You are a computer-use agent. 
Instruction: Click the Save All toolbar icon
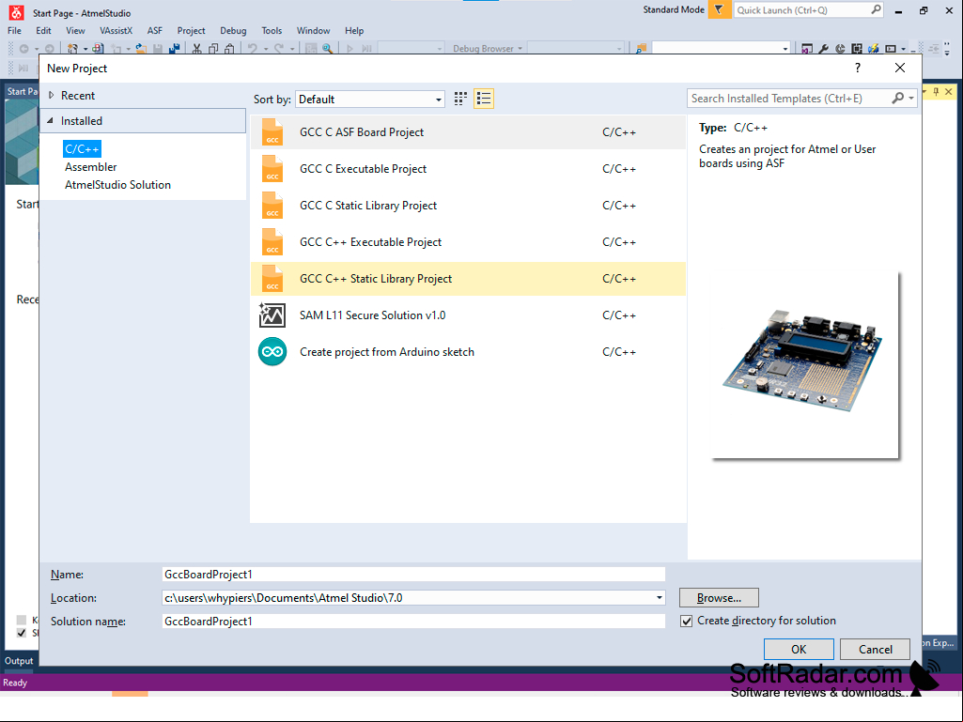[x=175, y=49]
